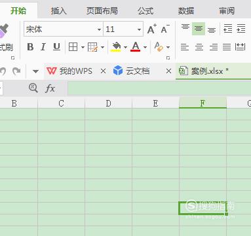Center text horizontally
The width and height of the screenshot is (251, 236).
coord(199,47)
